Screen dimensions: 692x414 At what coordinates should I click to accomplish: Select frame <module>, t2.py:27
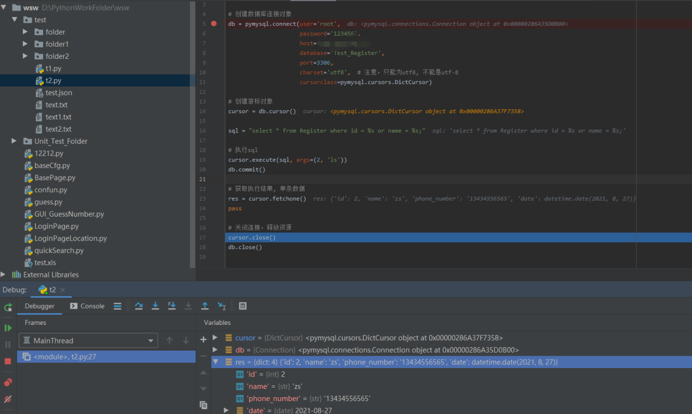click(x=107, y=357)
